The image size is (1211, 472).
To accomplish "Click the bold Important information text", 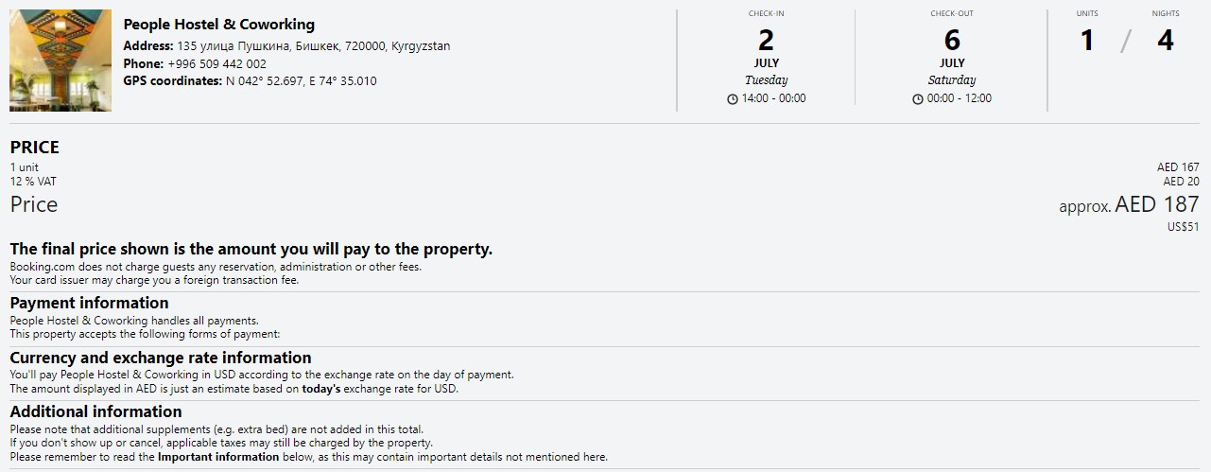I will (218, 457).
